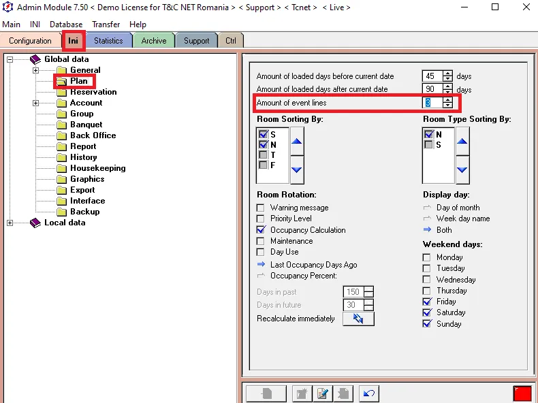This screenshot has height=403, width=538.
Task: Switch to the Statistics tab
Action: [108, 41]
